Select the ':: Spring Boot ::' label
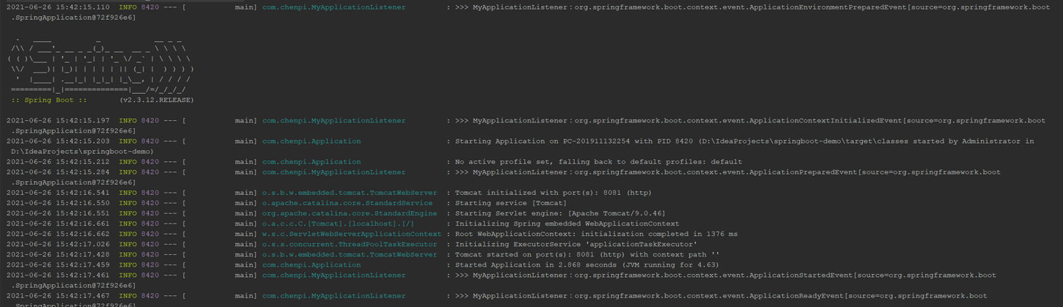Image resolution: width=1063 pixels, height=307 pixels. tap(50, 100)
